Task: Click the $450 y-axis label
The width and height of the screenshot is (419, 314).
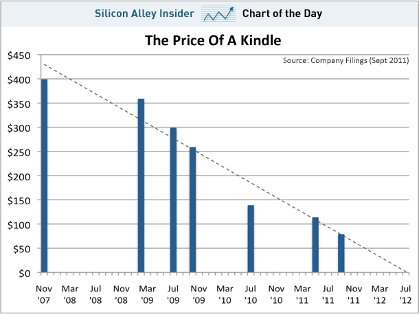Action: (19, 56)
